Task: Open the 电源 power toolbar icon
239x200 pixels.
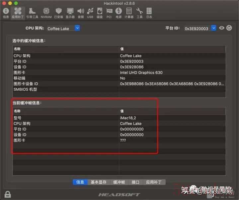Action: pos(119,13)
